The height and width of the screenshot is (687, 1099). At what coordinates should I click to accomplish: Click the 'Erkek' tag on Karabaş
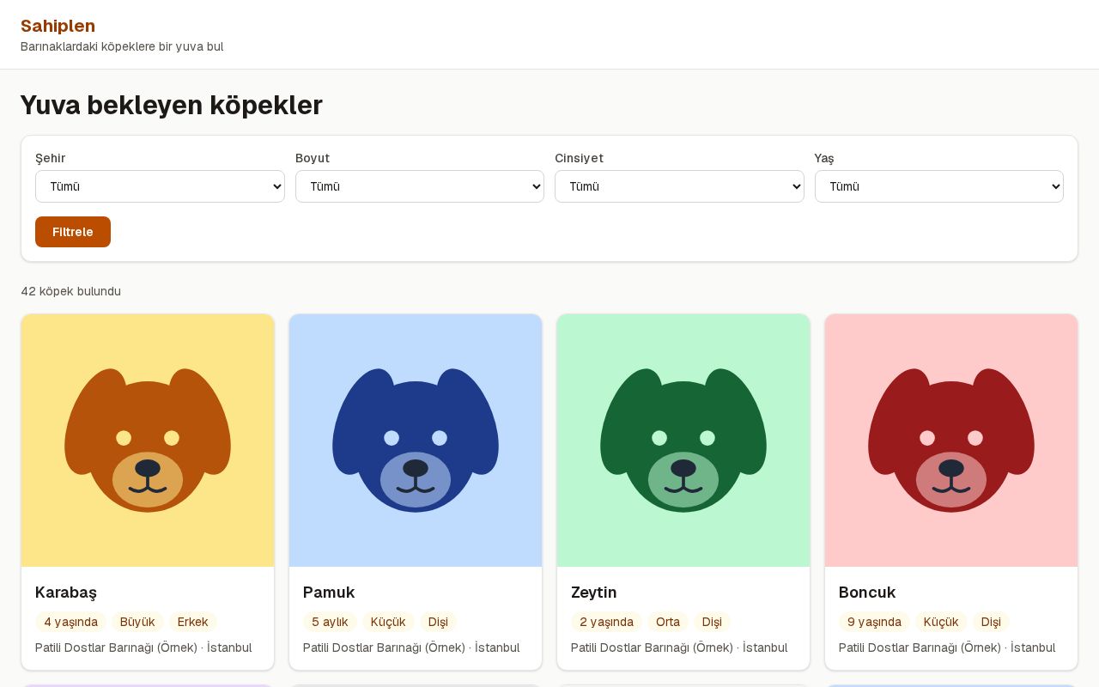pos(193,622)
